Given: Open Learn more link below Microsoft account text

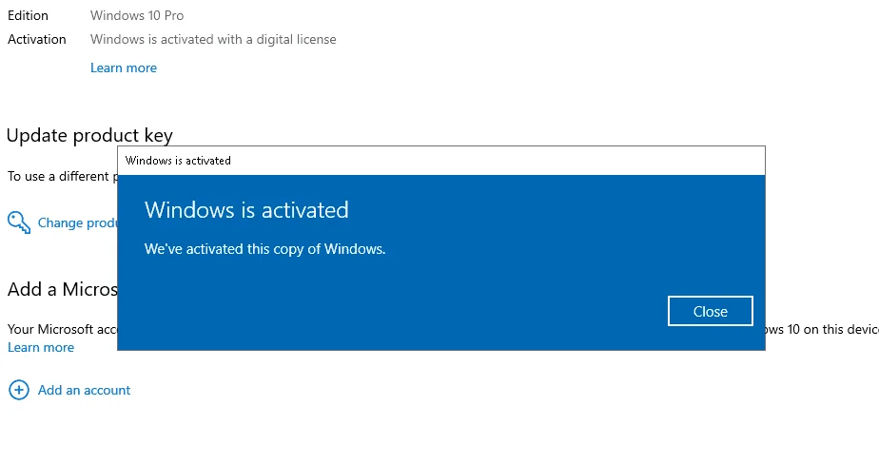Looking at the screenshot, I should (41, 347).
